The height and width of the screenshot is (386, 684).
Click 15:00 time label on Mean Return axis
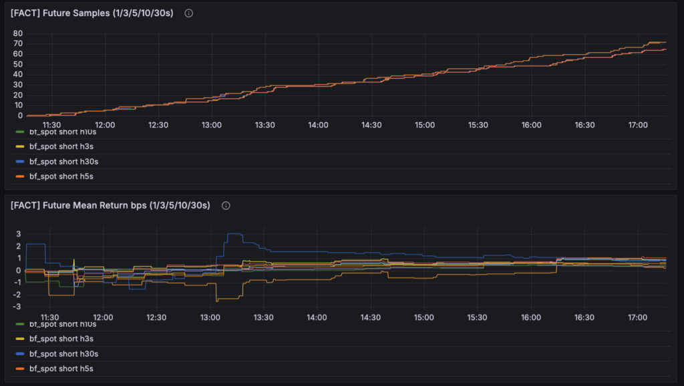[424, 318]
